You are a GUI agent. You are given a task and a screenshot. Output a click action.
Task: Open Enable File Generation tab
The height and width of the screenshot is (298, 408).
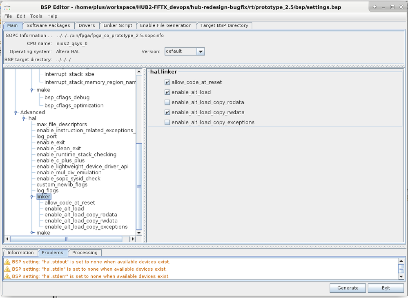pos(166,25)
